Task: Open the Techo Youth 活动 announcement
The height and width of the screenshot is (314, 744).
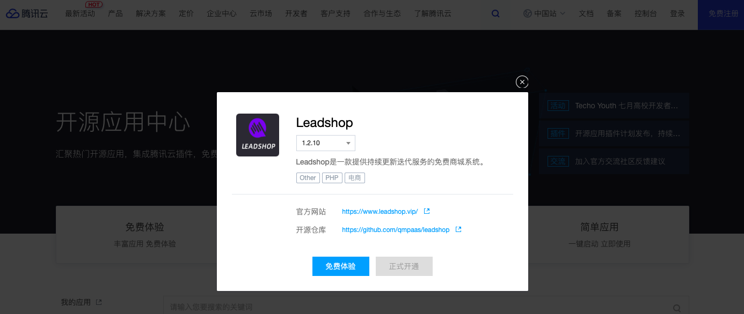Action: pos(614,106)
